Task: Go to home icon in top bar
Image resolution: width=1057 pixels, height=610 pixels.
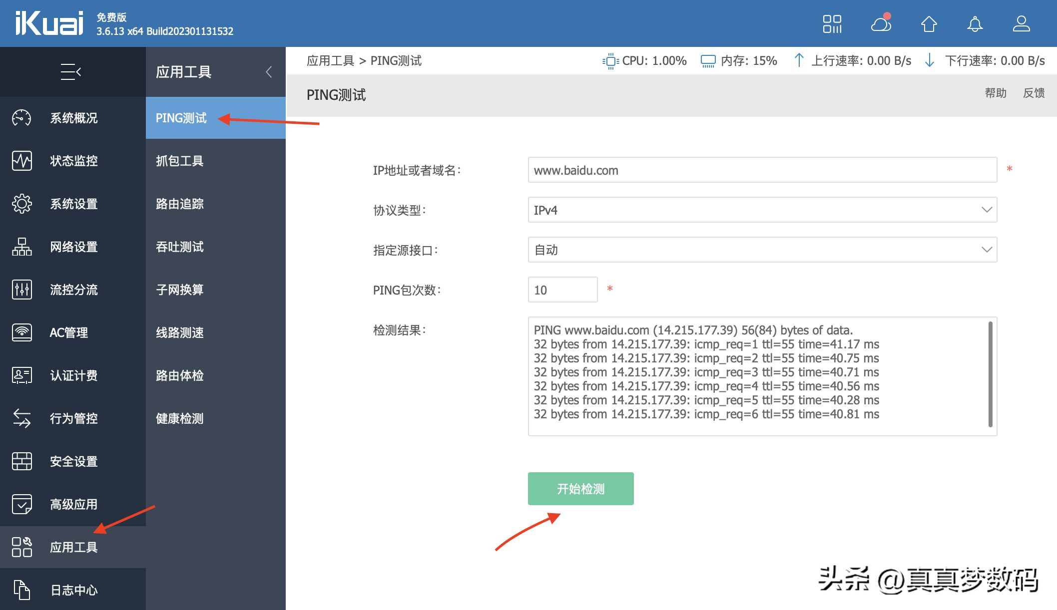Action: click(x=929, y=24)
